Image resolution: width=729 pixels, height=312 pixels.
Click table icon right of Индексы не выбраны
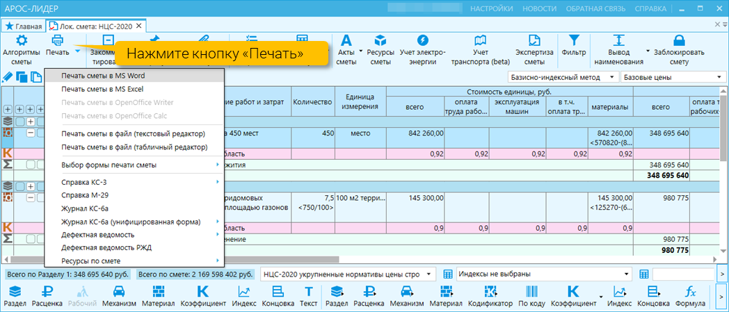pos(644,274)
